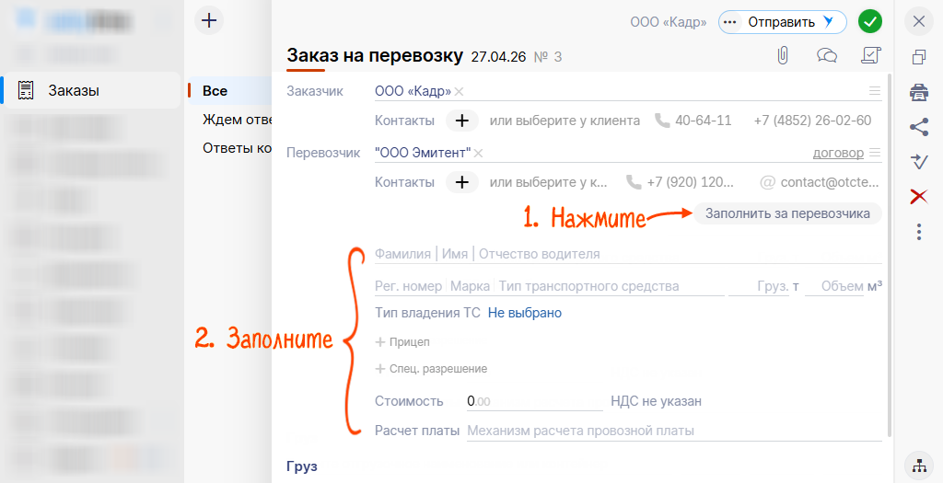The image size is (943, 483).
Task: Click the plus button to add new order
Action: 209,20
